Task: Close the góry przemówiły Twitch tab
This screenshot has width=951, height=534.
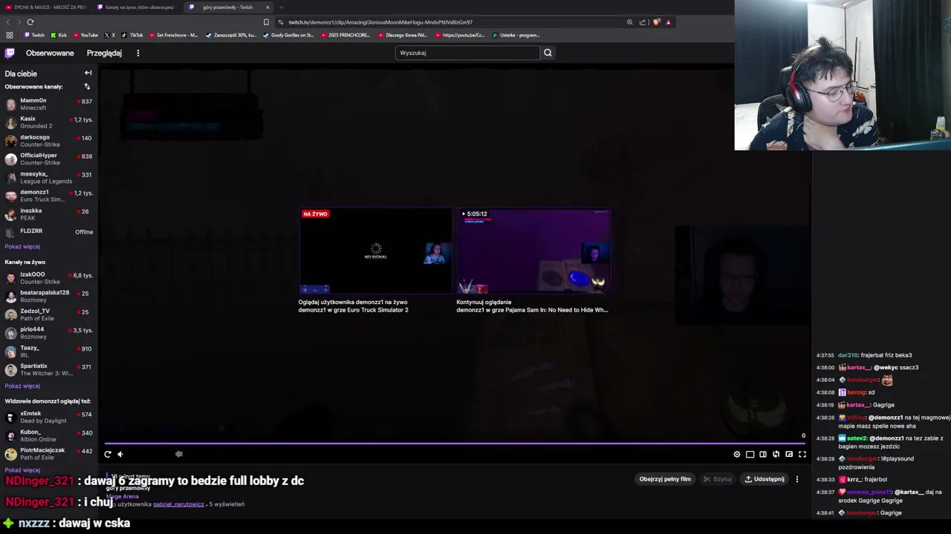Action: 267,7
